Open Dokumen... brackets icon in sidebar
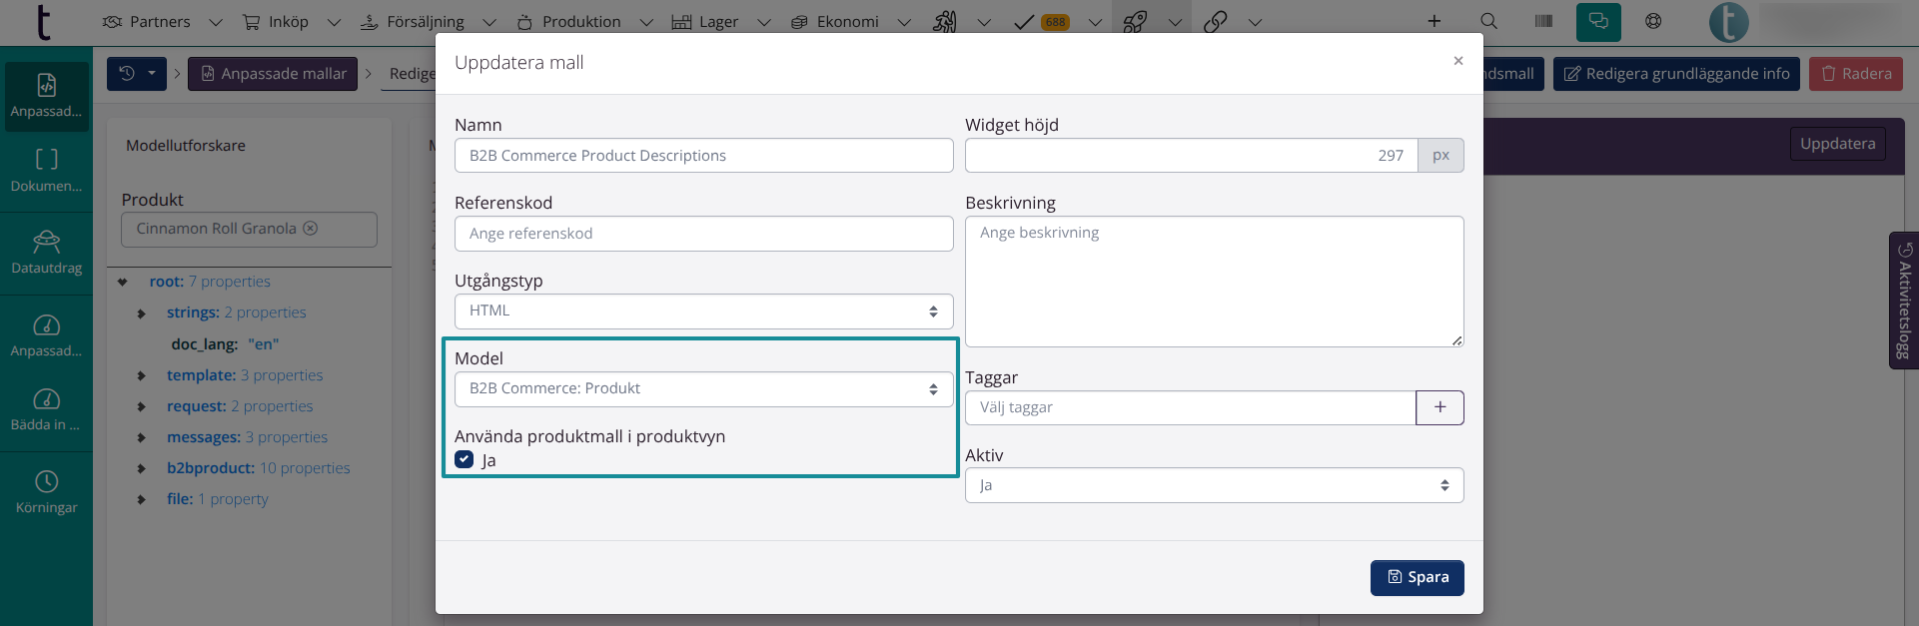 point(46,170)
